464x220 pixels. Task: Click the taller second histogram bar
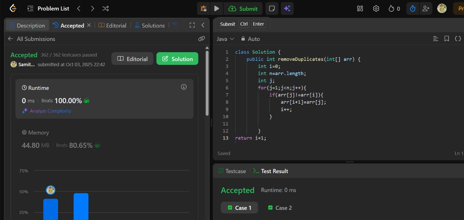[x=81, y=206]
